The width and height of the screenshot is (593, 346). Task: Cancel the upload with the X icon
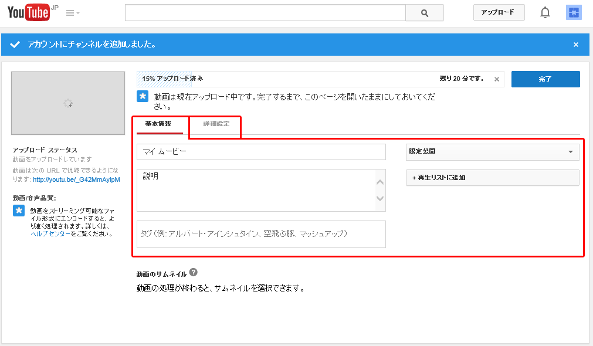point(496,79)
